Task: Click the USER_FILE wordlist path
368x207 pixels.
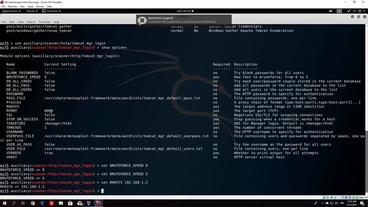Action: click(123, 149)
